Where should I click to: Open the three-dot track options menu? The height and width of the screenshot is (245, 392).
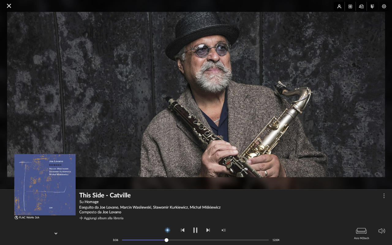pos(384,196)
